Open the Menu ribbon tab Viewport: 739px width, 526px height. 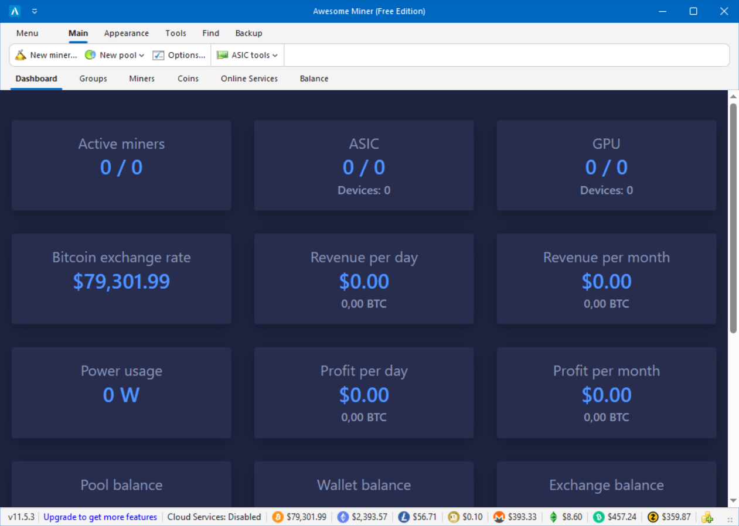[x=27, y=33]
